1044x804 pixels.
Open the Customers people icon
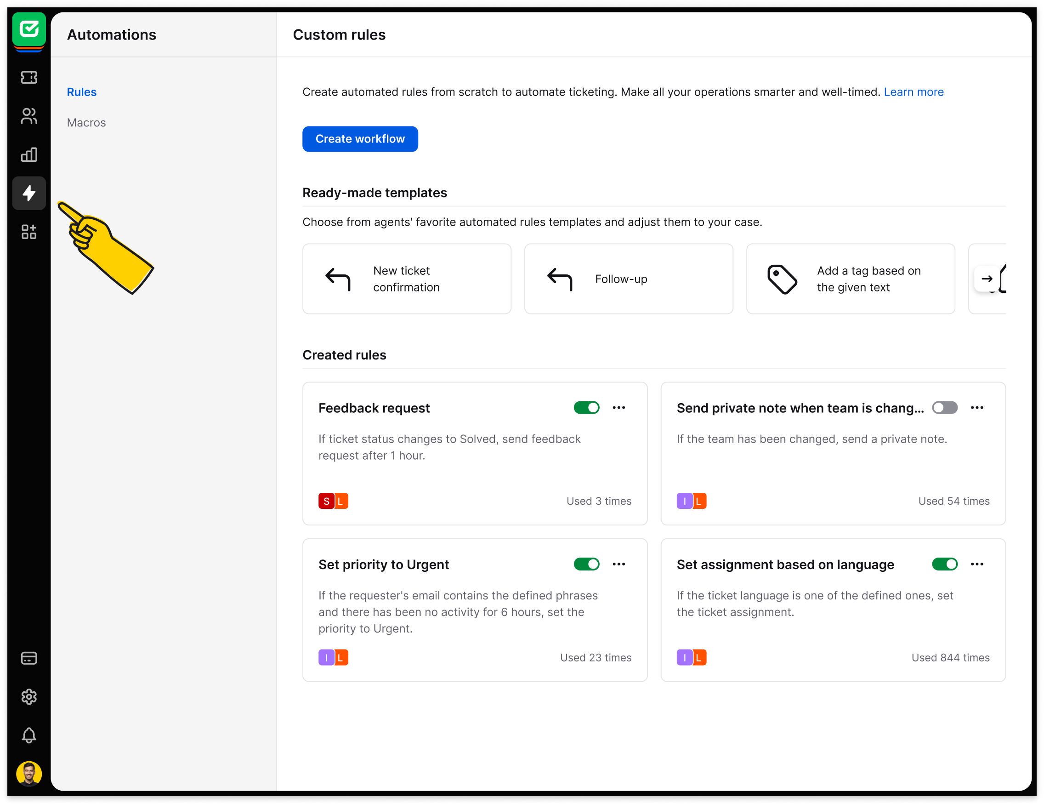[28, 116]
